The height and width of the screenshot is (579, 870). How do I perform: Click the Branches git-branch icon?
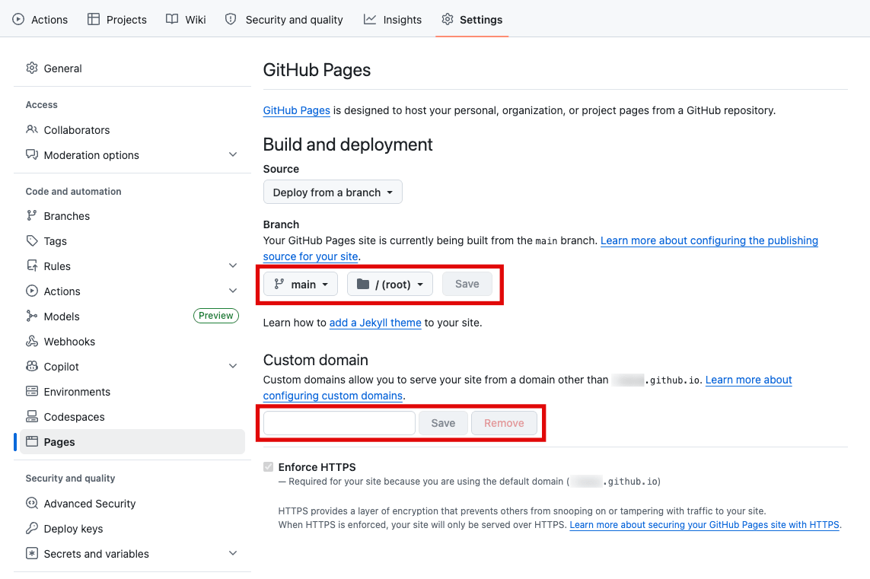(32, 216)
